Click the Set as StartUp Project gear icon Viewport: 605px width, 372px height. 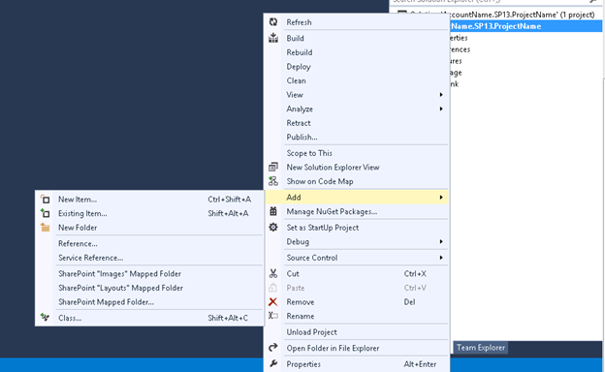[x=273, y=227]
